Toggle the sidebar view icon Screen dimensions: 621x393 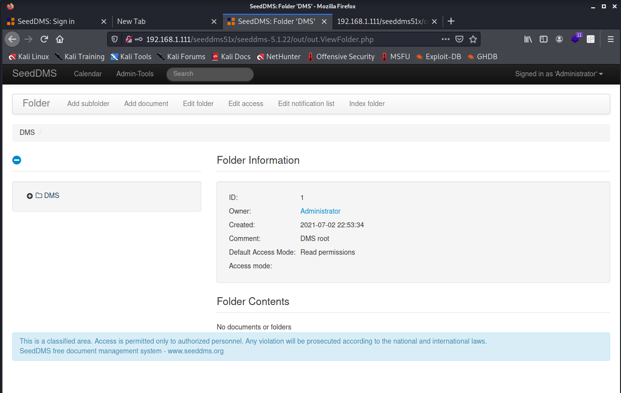pyautogui.click(x=544, y=39)
